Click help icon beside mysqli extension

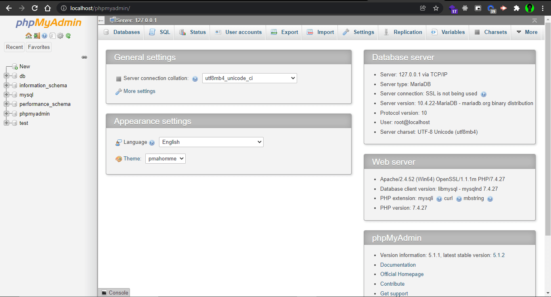(439, 199)
